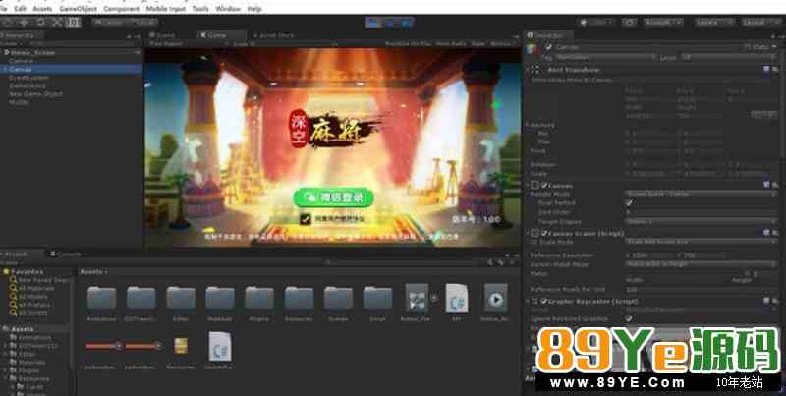The width and height of the screenshot is (786, 396).
Task: Expand the Button_Pre asset arrow
Action: pos(434,299)
